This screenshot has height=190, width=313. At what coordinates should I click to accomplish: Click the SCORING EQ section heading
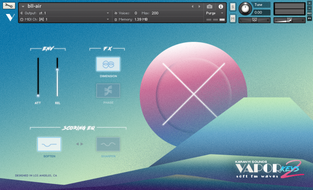click(x=78, y=128)
